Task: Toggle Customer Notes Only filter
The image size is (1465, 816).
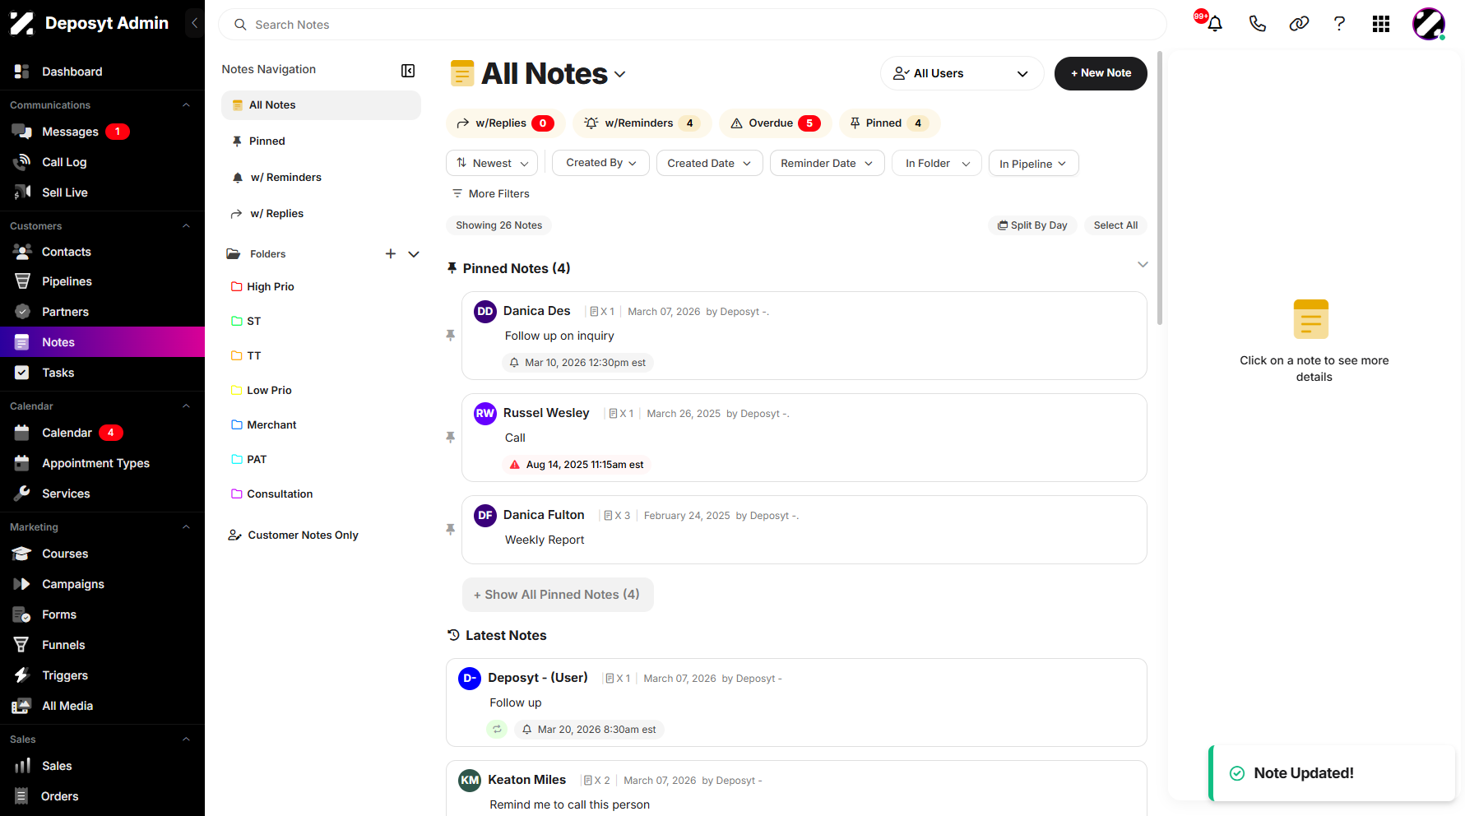Action: coord(294,535)
